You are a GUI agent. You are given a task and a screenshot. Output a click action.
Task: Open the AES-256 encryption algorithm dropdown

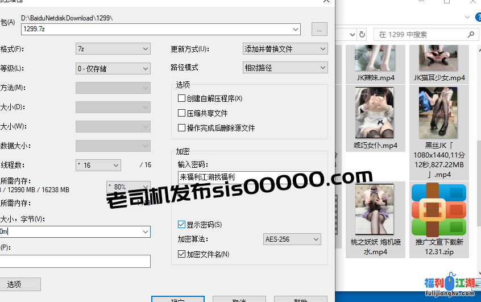tap(292, 239)
